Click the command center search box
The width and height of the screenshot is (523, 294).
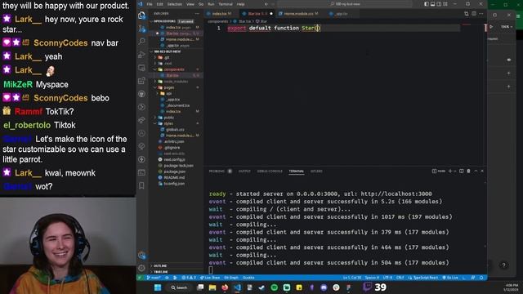point(345,4)
